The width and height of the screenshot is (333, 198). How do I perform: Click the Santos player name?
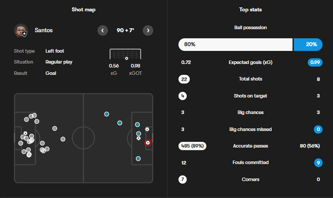pos(44,30)
